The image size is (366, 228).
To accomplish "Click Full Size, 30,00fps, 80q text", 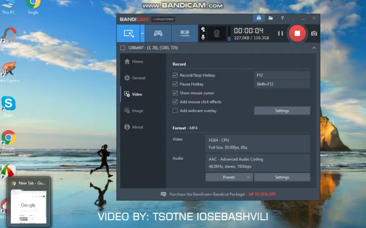I will [228, 147].
